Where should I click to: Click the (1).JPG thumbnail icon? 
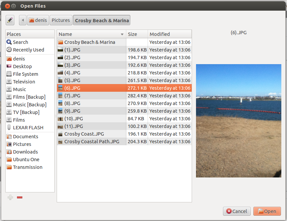tap(60, 50)
